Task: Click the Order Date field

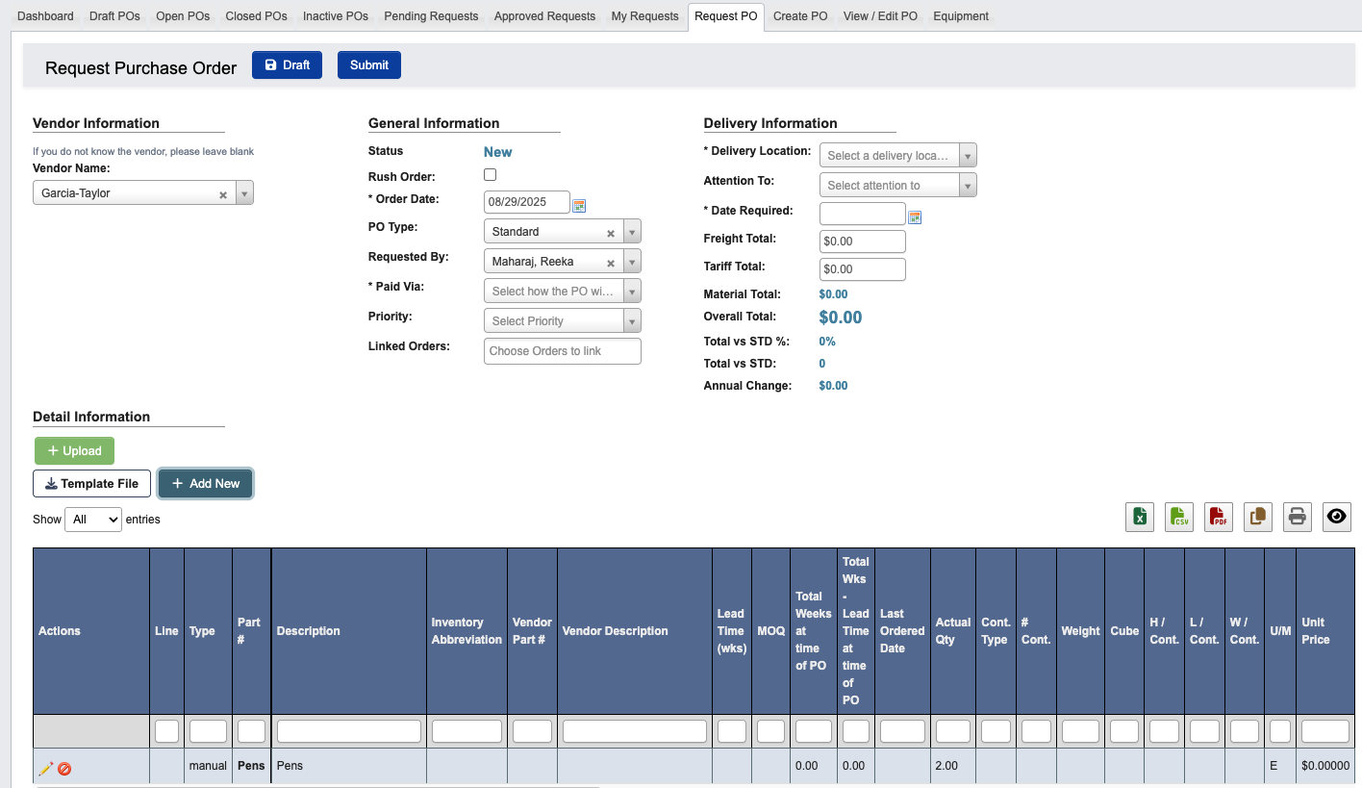Action: click(526, 202)
